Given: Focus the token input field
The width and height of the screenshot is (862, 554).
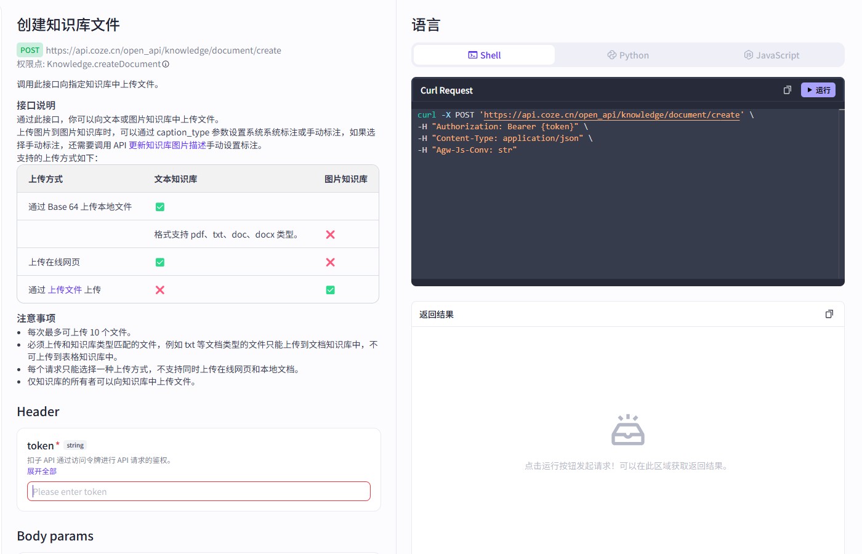Looking at the screenshot, I should (199, 491).
